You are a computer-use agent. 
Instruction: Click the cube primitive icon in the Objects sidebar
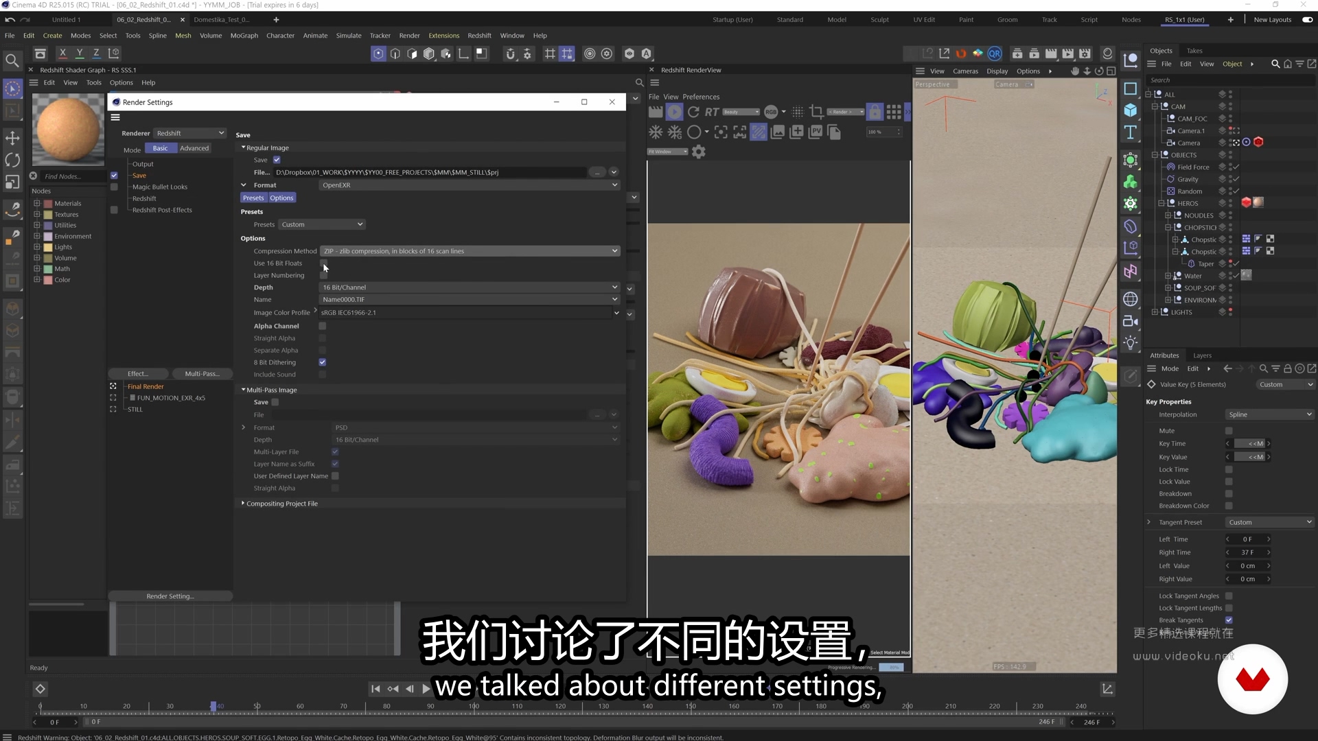pyautogui.click(x=1131, y=110)
